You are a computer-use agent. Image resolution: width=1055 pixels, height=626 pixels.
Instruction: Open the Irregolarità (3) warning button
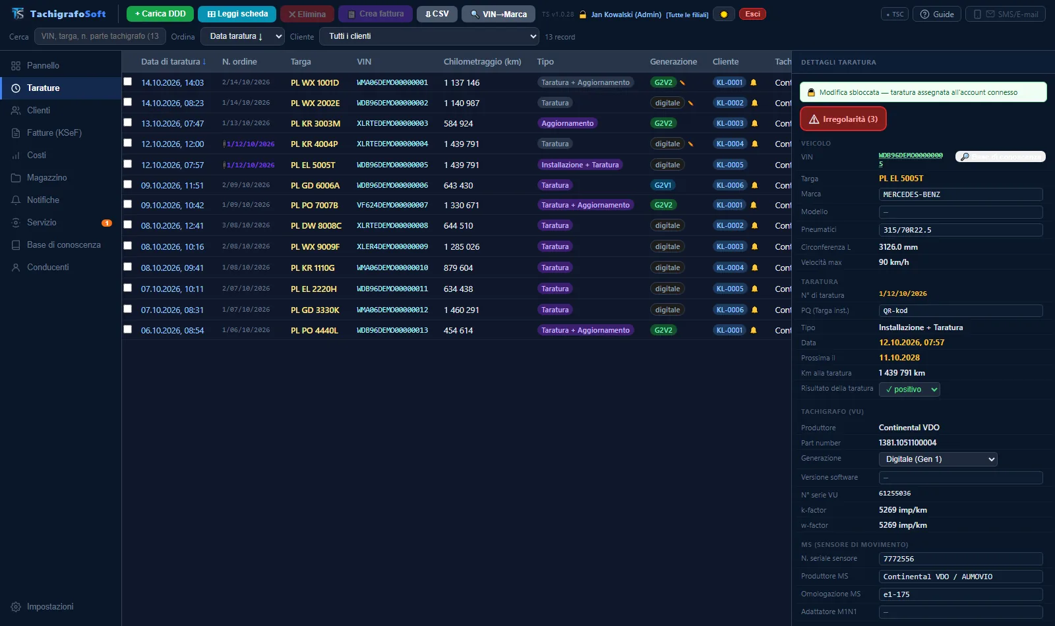(x=843, y=119)
